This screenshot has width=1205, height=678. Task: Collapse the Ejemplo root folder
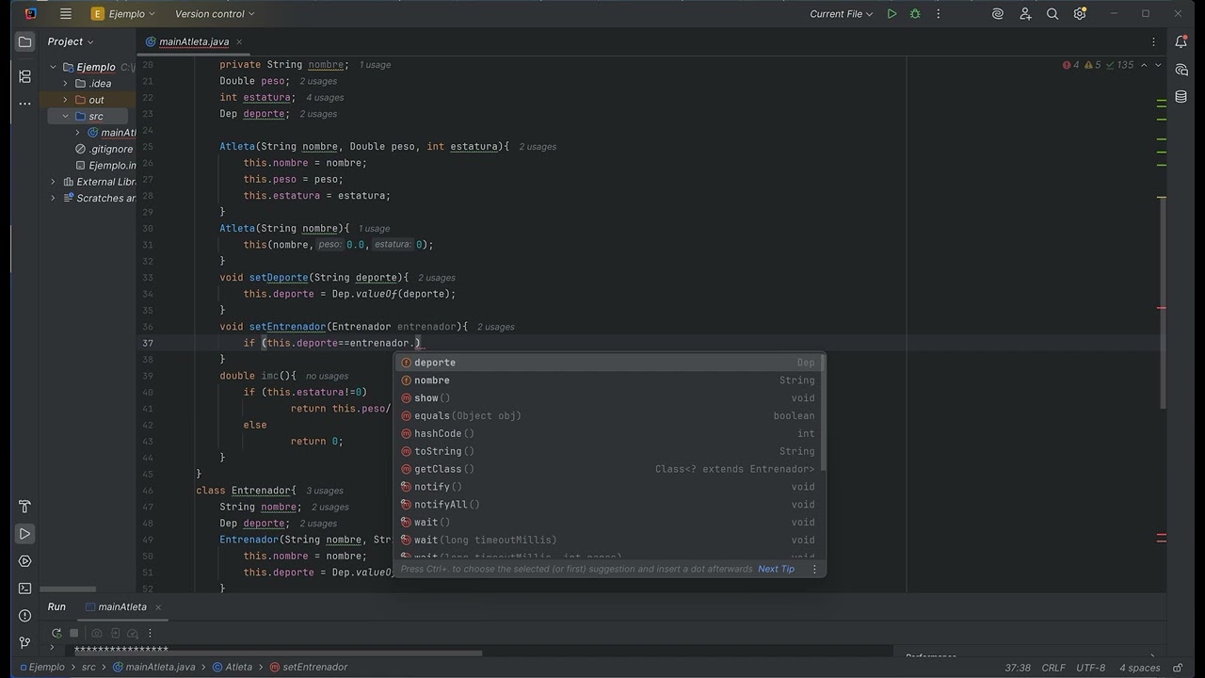coord(54,67)
